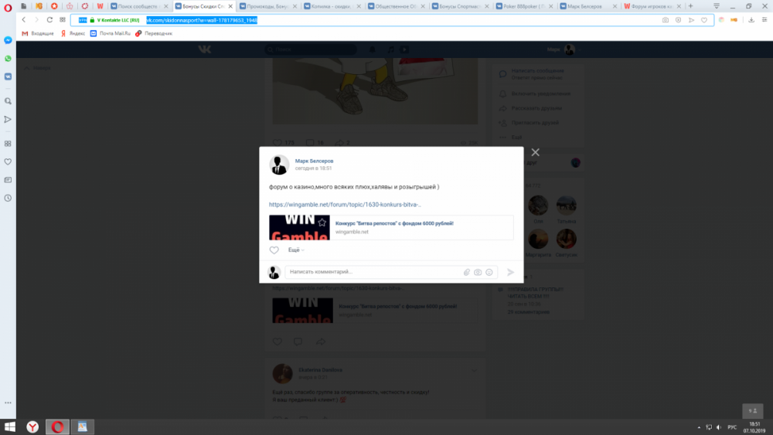Open Facebook Messenger in Opera sidebar

tap(8, 39)
